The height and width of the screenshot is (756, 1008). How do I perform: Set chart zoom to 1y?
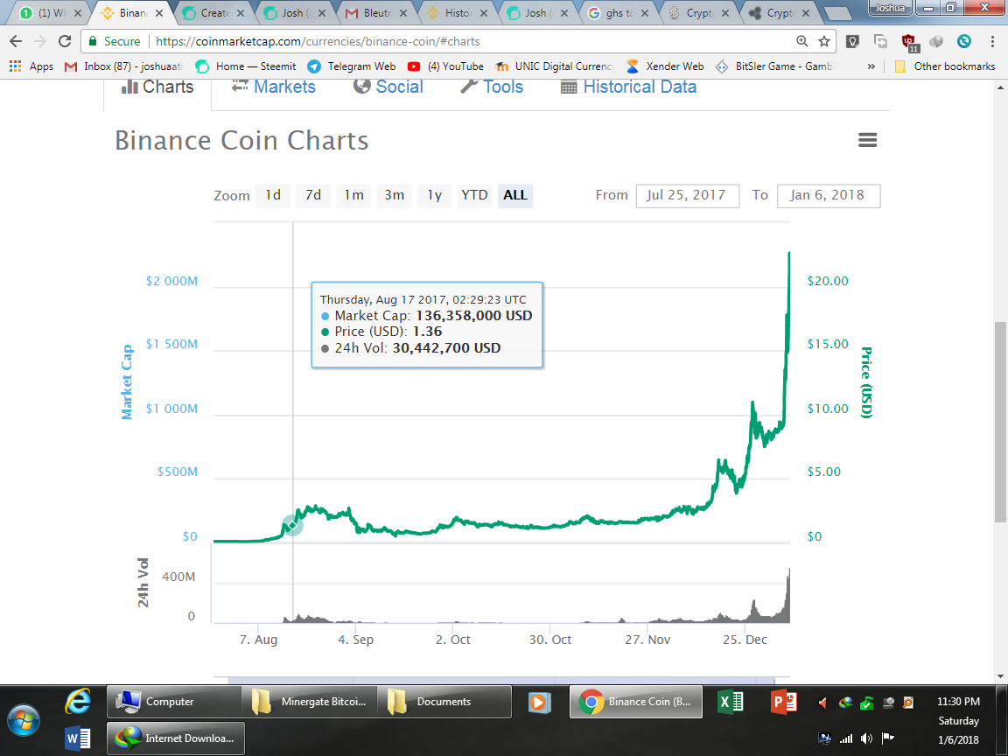click(435, 195)
